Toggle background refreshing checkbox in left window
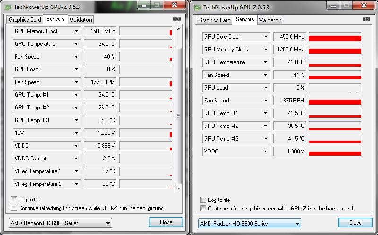This screenshot has height=235, width=378. click(x=14, y=208)
